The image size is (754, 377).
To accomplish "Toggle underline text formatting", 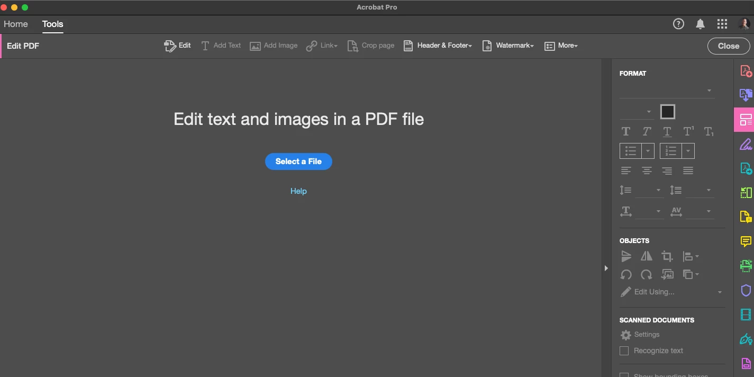I will (667, 131).
